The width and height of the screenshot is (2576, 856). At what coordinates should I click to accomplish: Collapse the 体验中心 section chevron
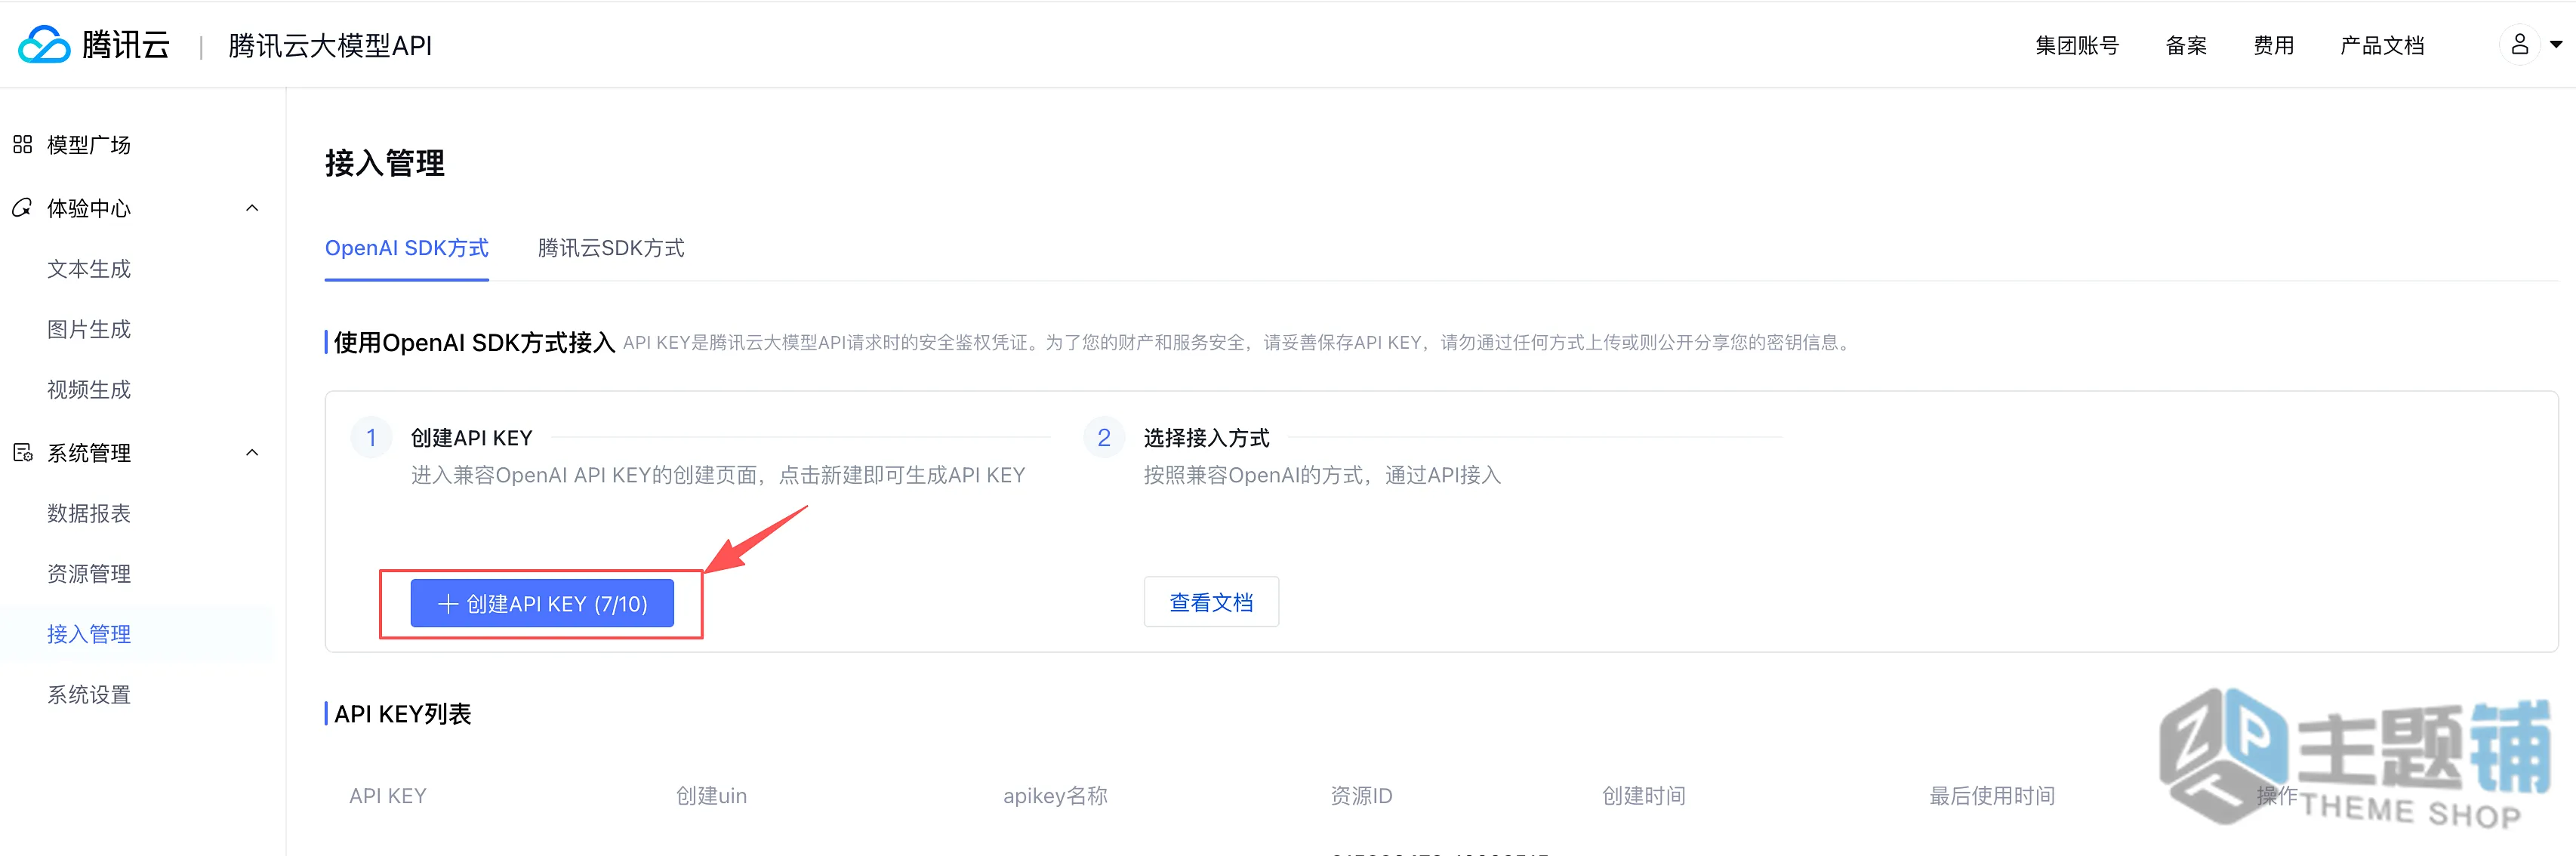tap(252, 208)
